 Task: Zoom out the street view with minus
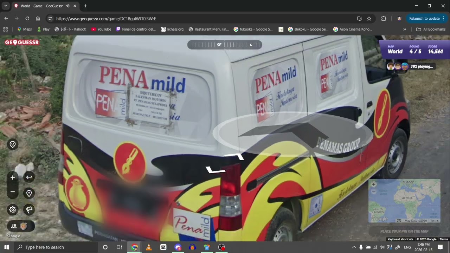(x=13, y=192)
